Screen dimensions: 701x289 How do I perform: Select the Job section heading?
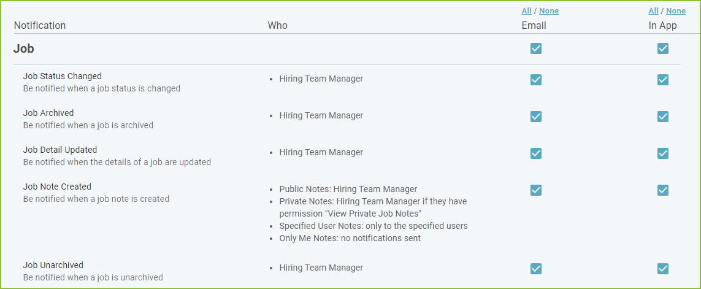coord(24,48)
